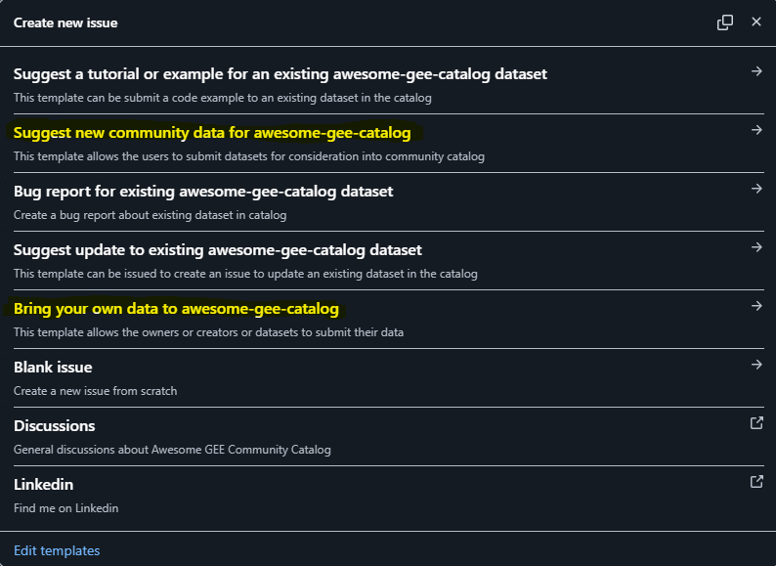Select 'Bug report for existing awesome-gee-catalog dataset'
This screenshot has height=566, width=776.
click(203, 192)
